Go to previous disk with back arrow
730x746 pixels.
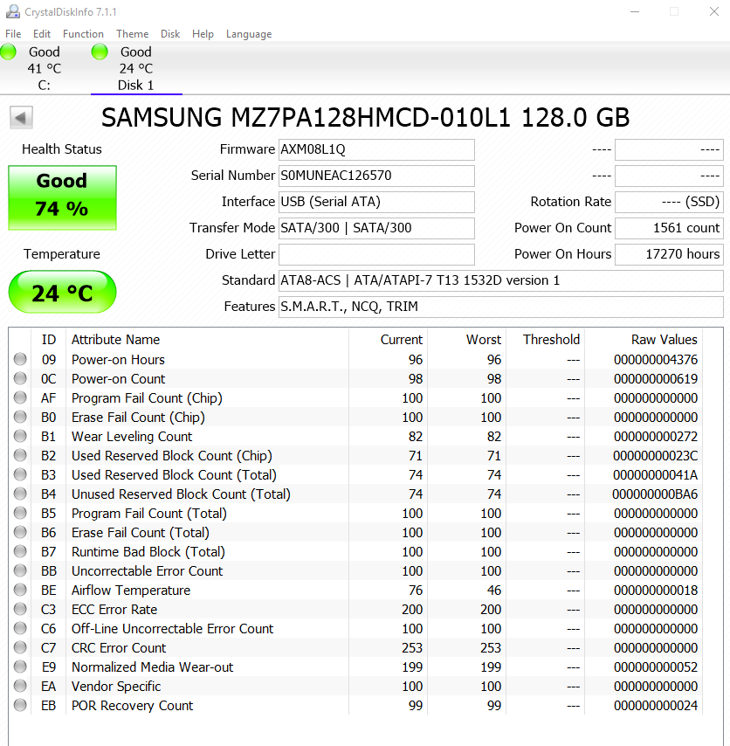21,118
